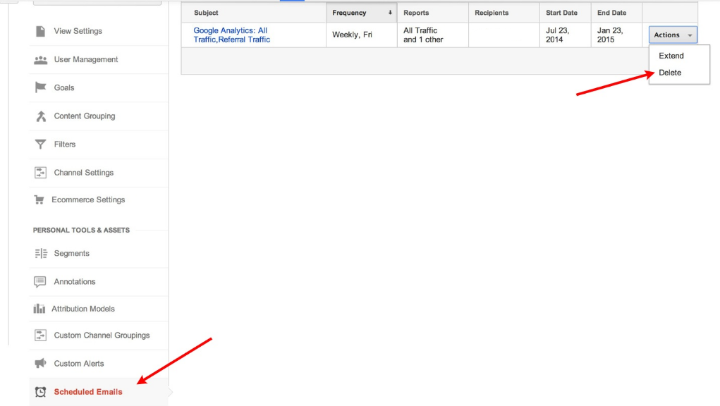Open the Actions dropdown button
The height and width of the screenshot is (406, 720).
pyautogui.click(x=673, y=35)
